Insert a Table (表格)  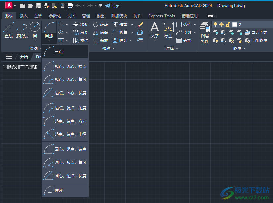(184, 41)
